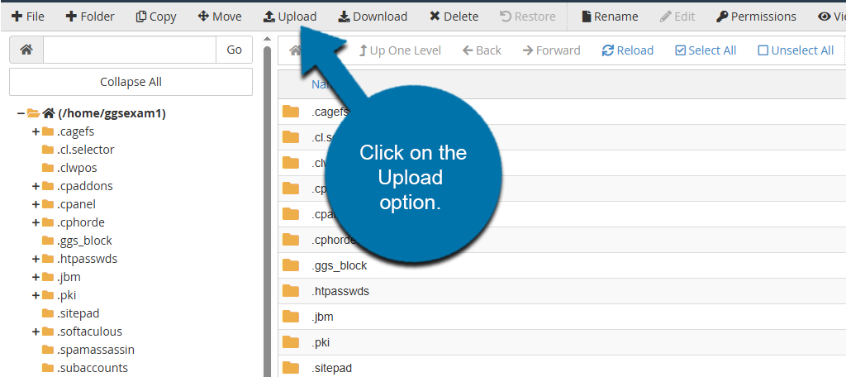Image resolution: width=846 pixels, height=377 pixels.
Task: Click the Delete toolbar button
Action: (454, 17)
